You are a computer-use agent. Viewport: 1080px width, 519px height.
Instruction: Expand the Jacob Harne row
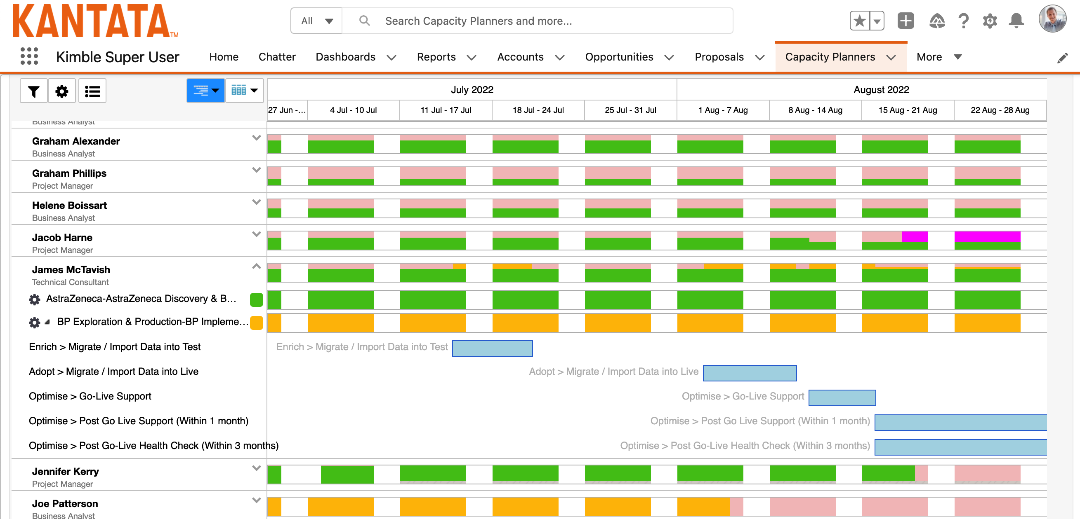[256, 234]
